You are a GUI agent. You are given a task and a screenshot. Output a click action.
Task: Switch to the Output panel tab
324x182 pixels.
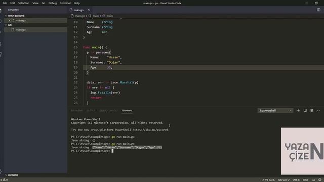coord(91,111)
